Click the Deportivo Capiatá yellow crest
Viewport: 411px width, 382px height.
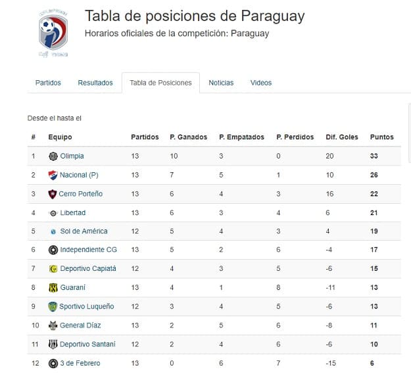click(53, 269)
